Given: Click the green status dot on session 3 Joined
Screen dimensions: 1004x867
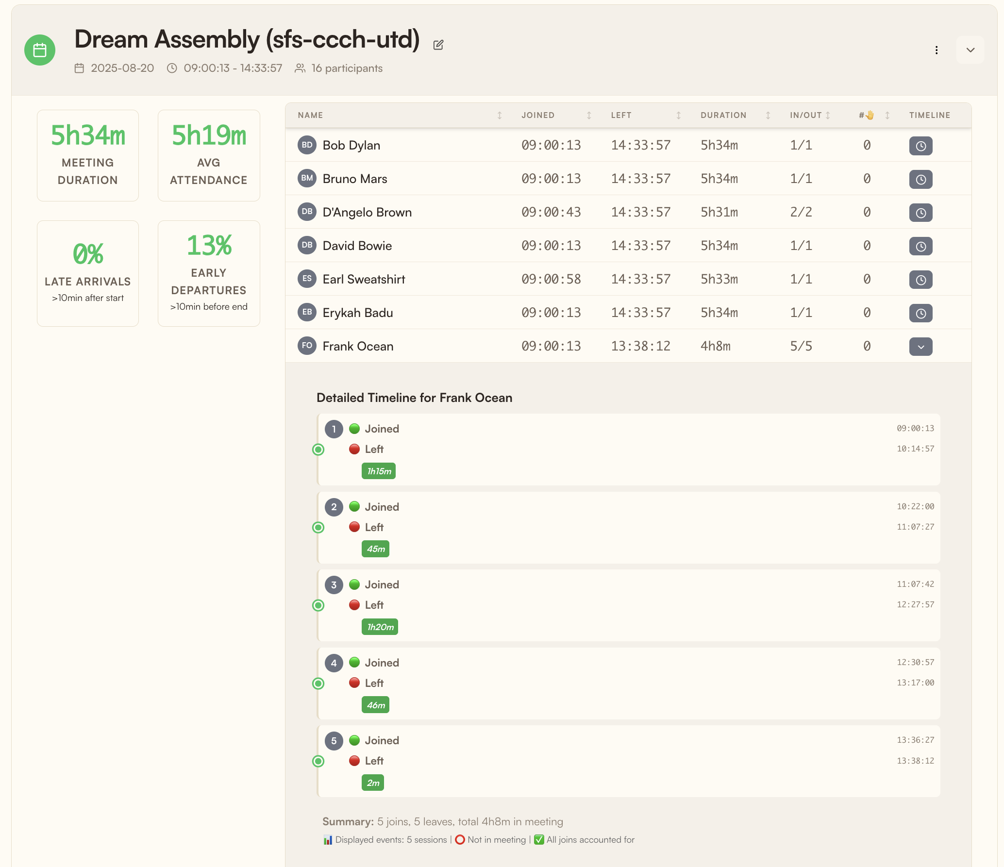Looking at the screenshot, I should [x=355, y=584].
